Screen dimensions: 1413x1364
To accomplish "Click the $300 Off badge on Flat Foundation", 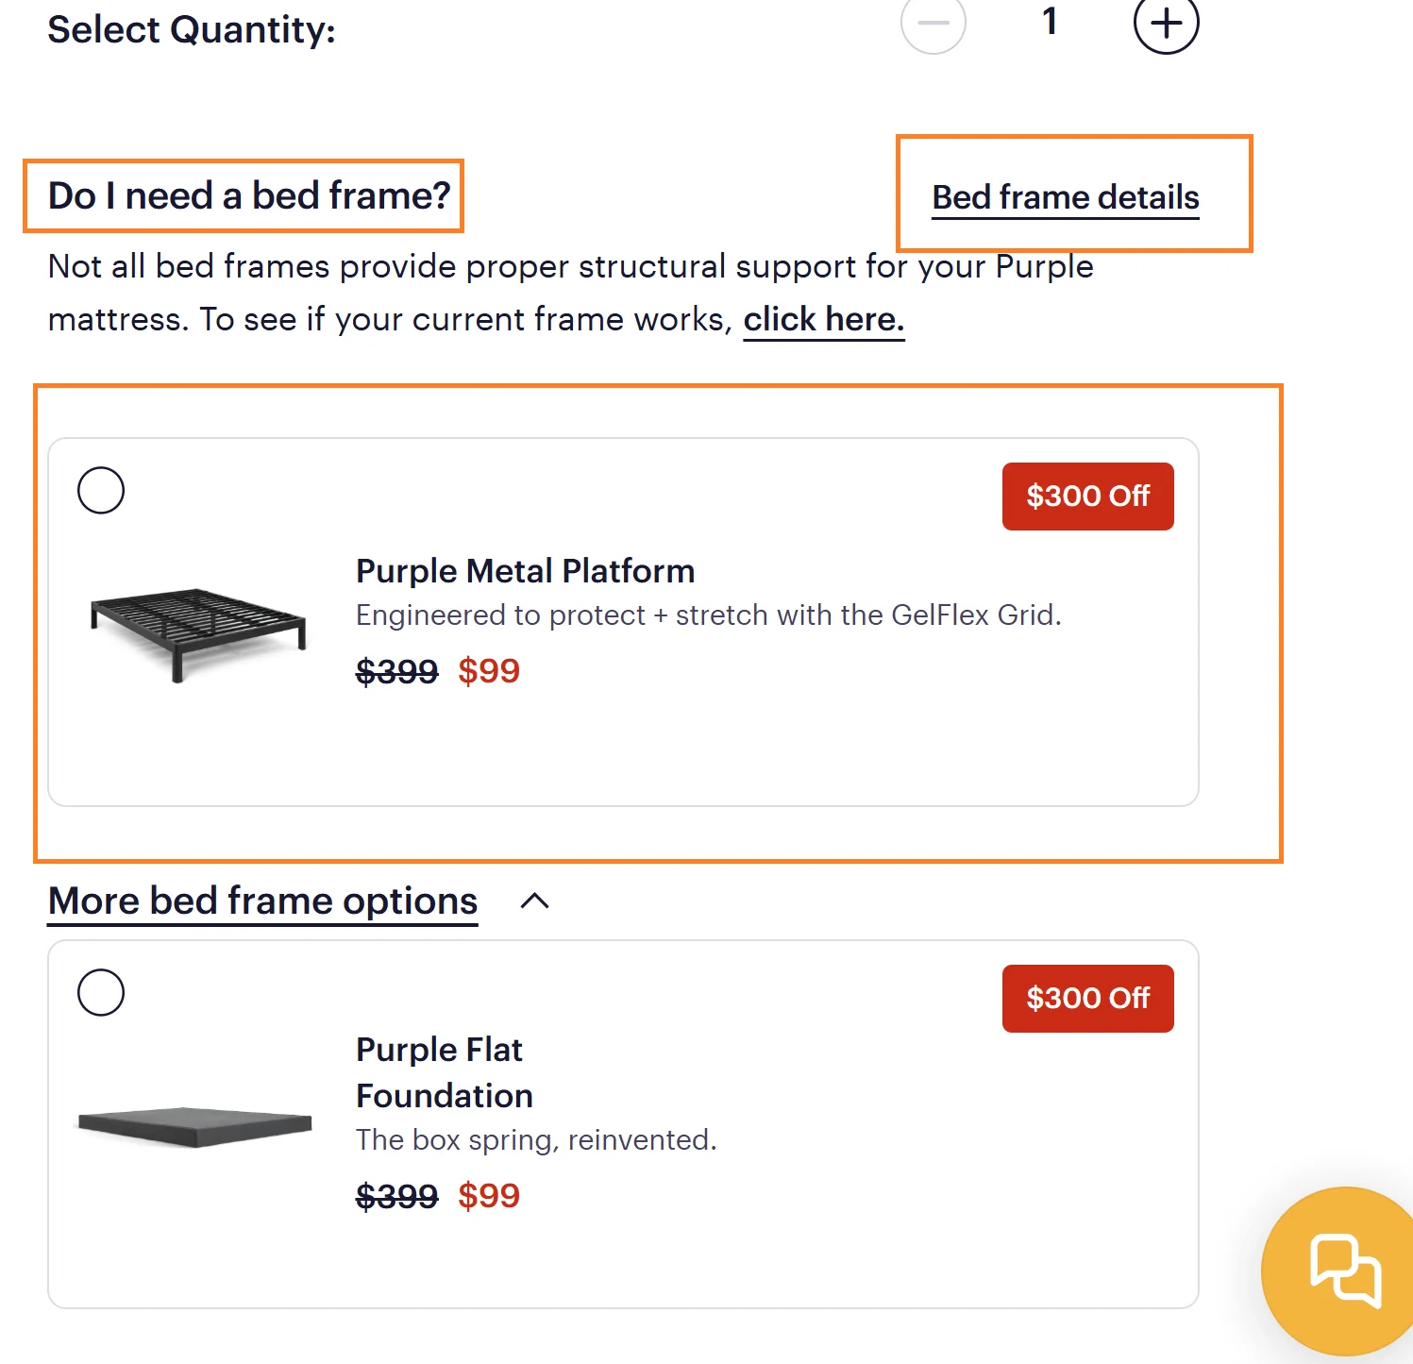I will pyautogui.click(x=1087, y=999).
